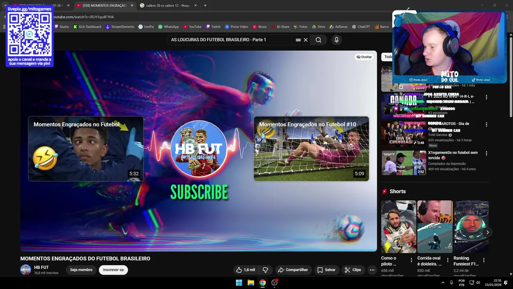Open the AdSense bookmark
The width and height of the screenshot is (513, 289).
click(338, 27)
